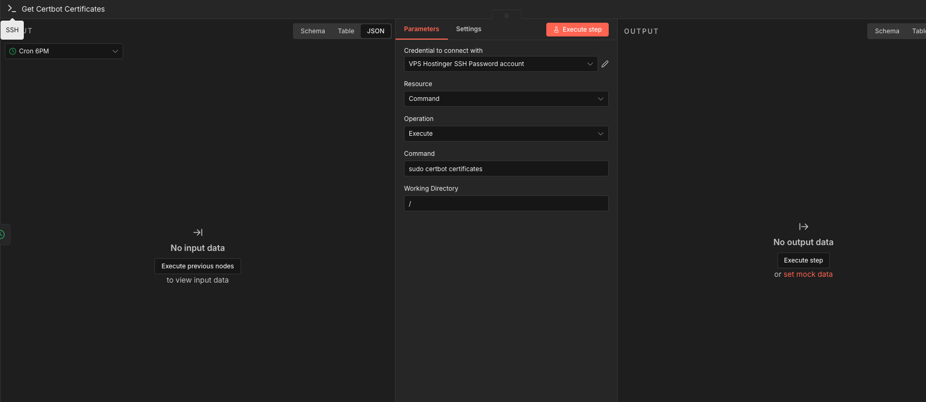Expand the Operation dropdown set to Execute
The width and height of the screenshot is (926, 402).
tap(506, 134)
